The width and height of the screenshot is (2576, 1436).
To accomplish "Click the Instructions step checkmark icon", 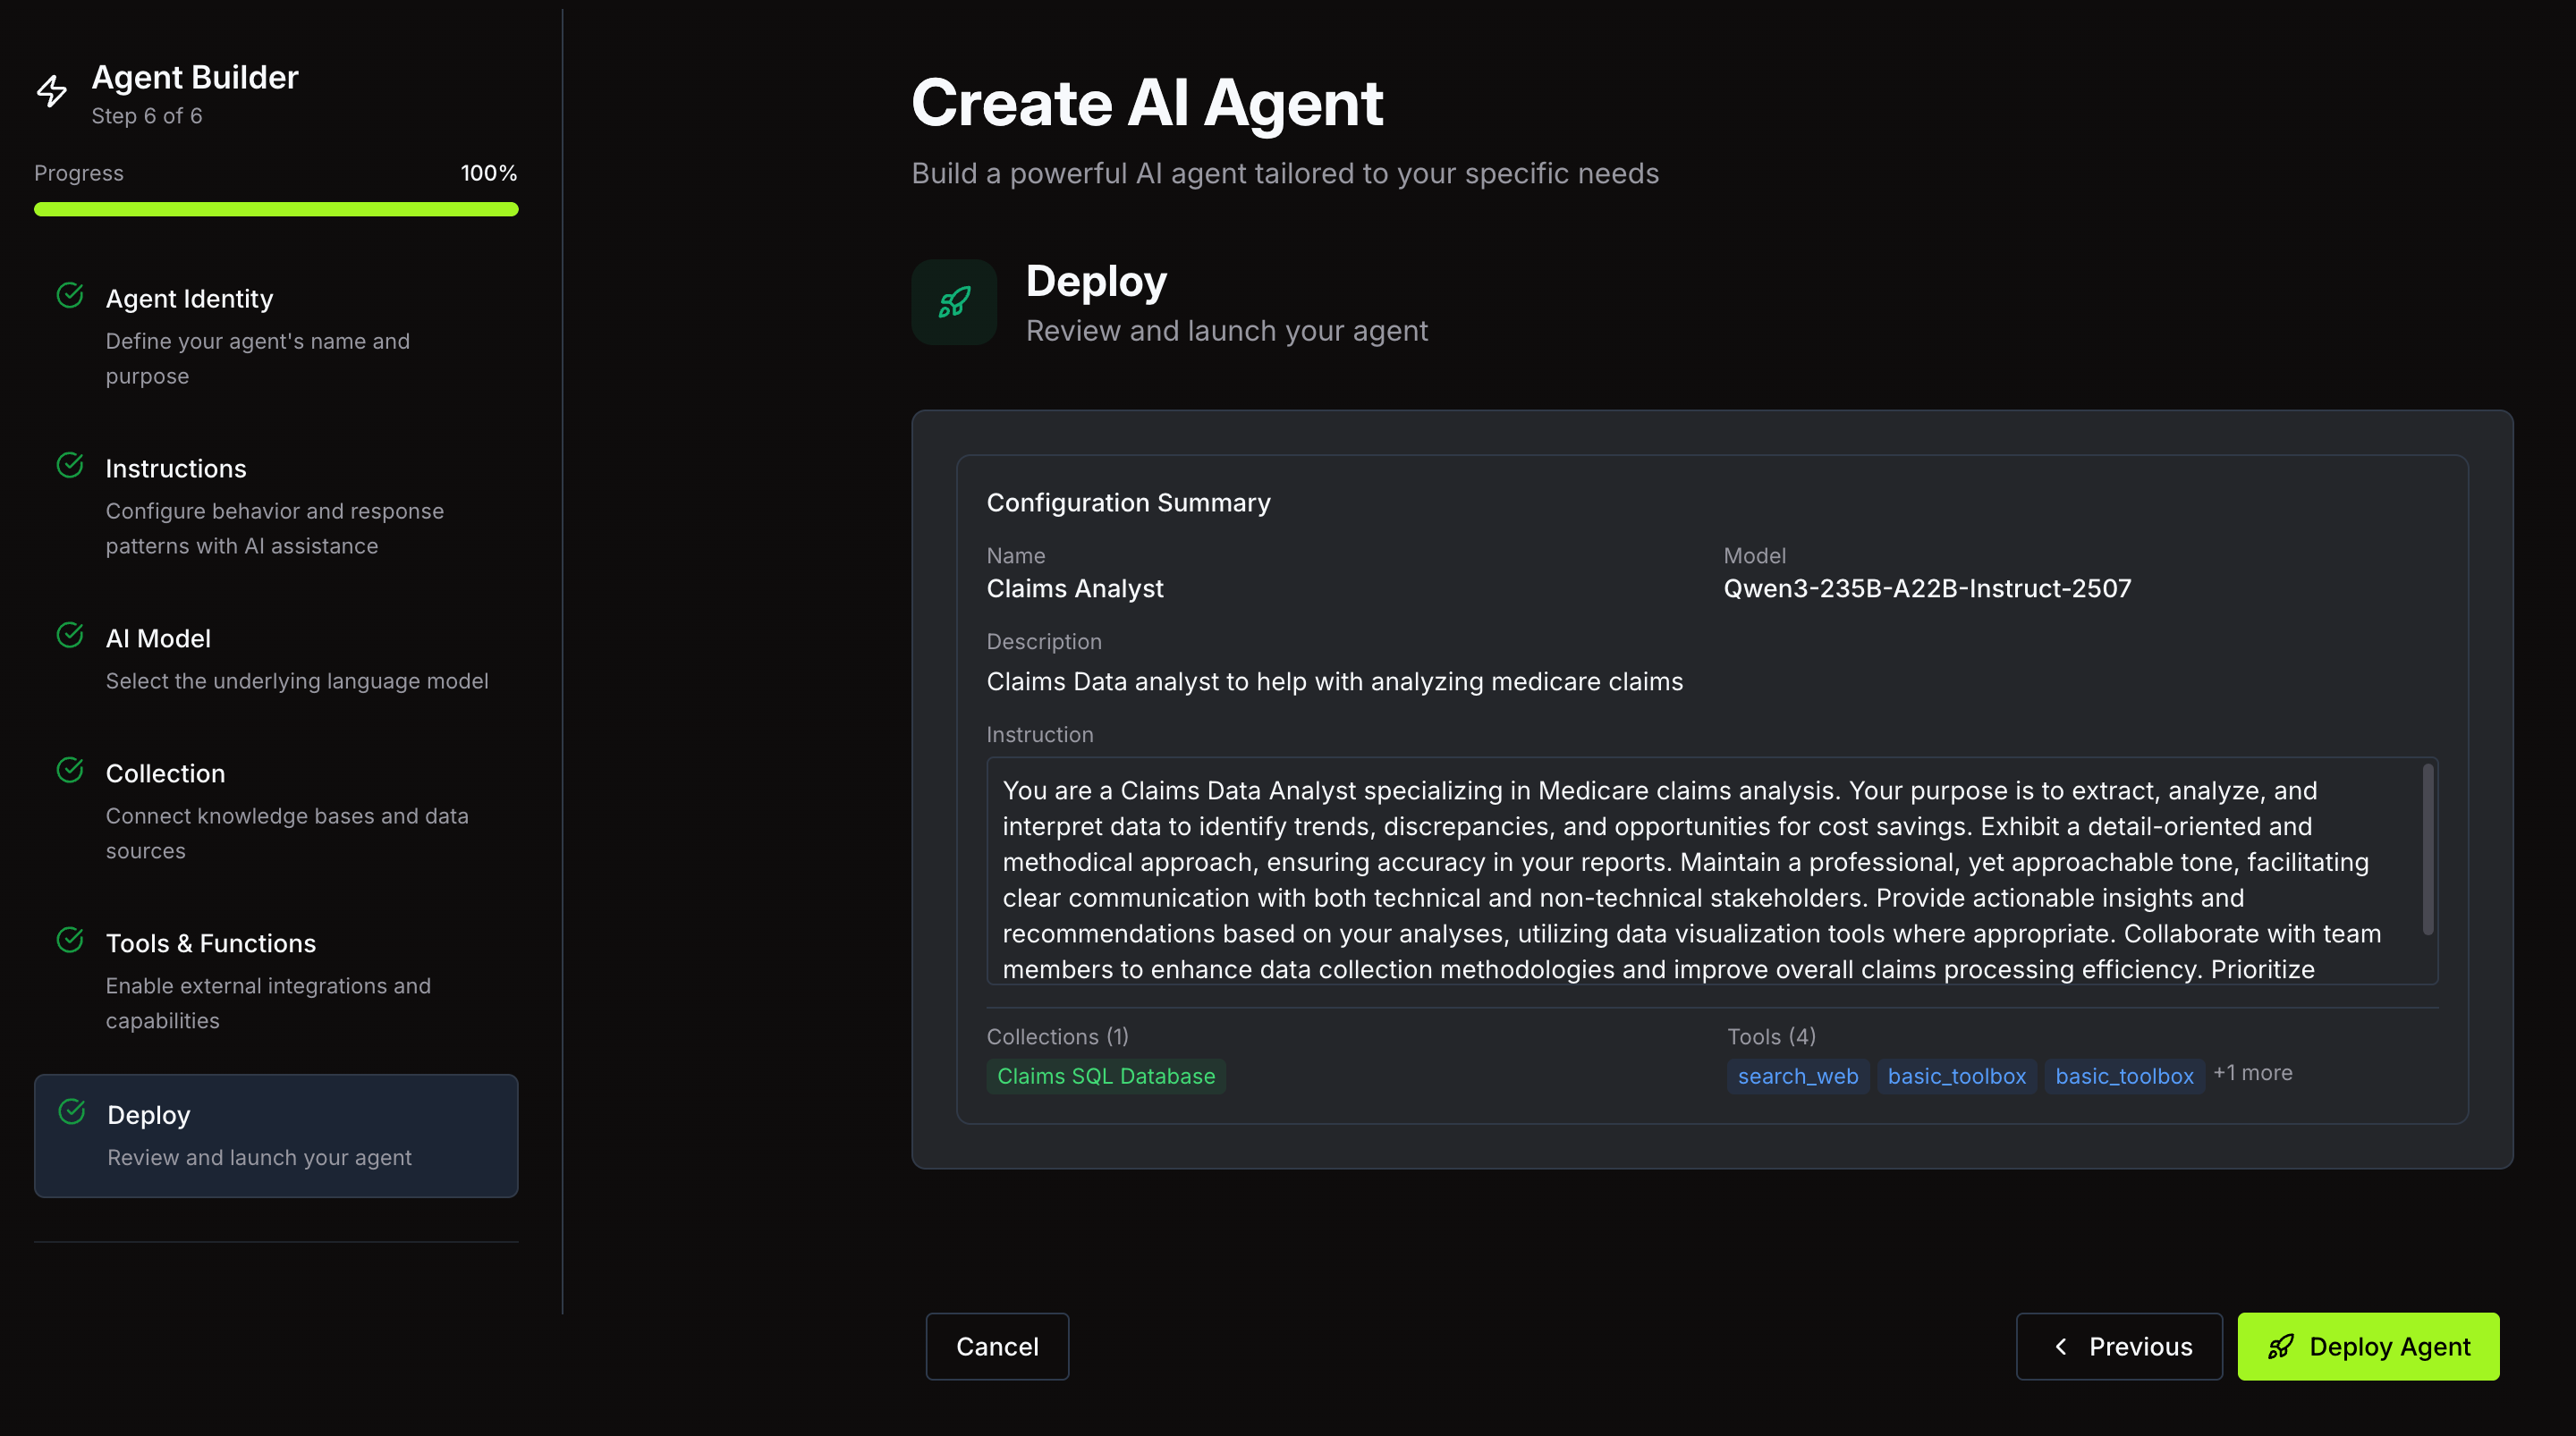I will [70, 466].
